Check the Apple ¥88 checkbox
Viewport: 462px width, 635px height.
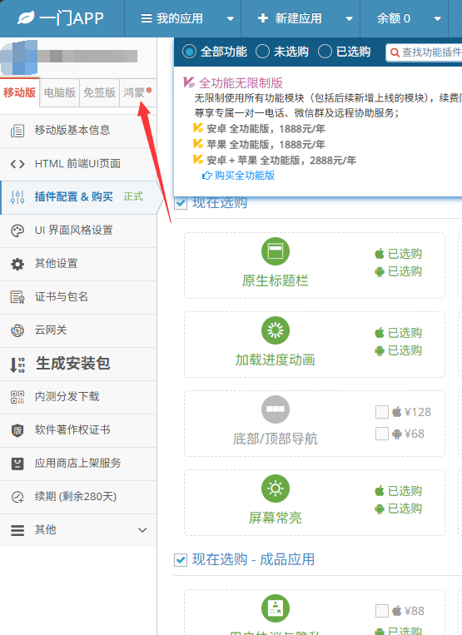pyautogui.click(x=382, y=611)
